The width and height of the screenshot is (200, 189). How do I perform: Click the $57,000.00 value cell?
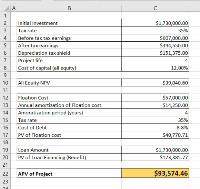(x=155, y=98)
